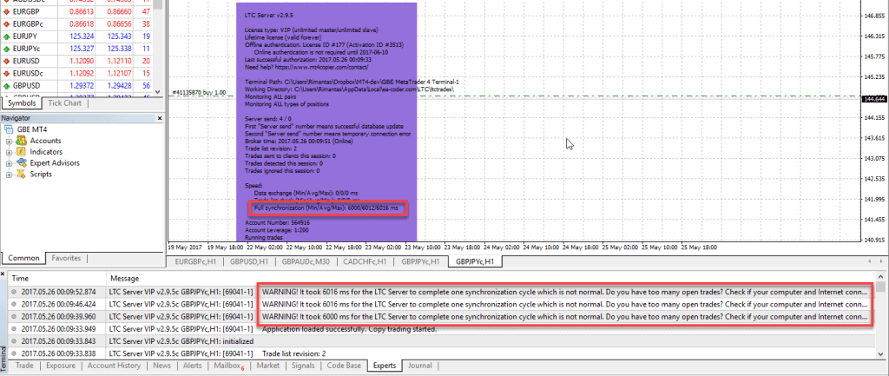Screen dimensions: 889x376
Task: Click the Indicators icon in Navigator
Action: [x=21, y=152]
